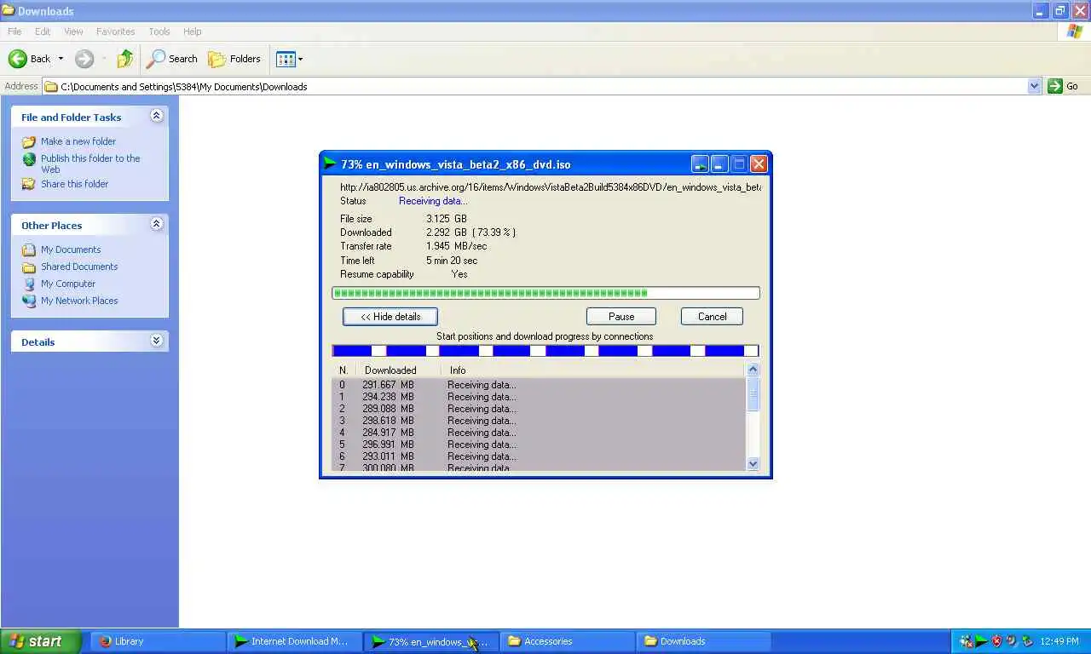
Task: Toggle the Folders pane button
Action: point(234,59)
